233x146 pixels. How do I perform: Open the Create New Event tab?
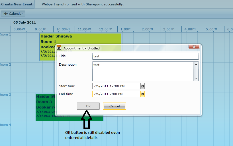coord(17,4)
